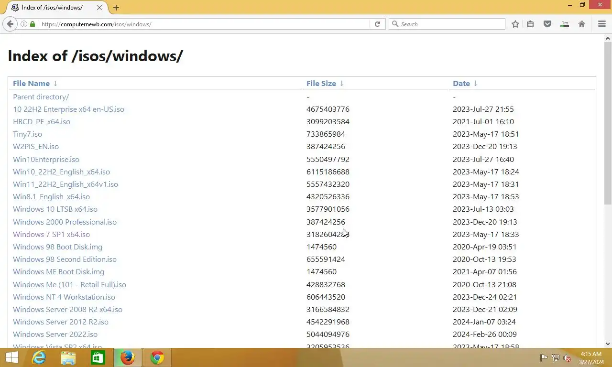
Task: Open the Windows Store taskbar icon
Action: 98,357
